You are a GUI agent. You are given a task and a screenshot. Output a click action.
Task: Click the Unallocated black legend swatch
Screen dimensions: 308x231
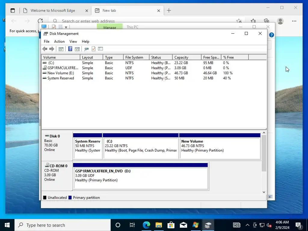pos(45,198)
